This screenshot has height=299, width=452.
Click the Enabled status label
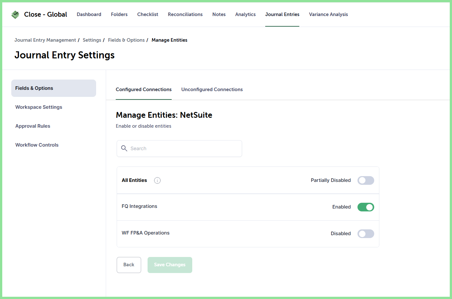tap(341, 207)
